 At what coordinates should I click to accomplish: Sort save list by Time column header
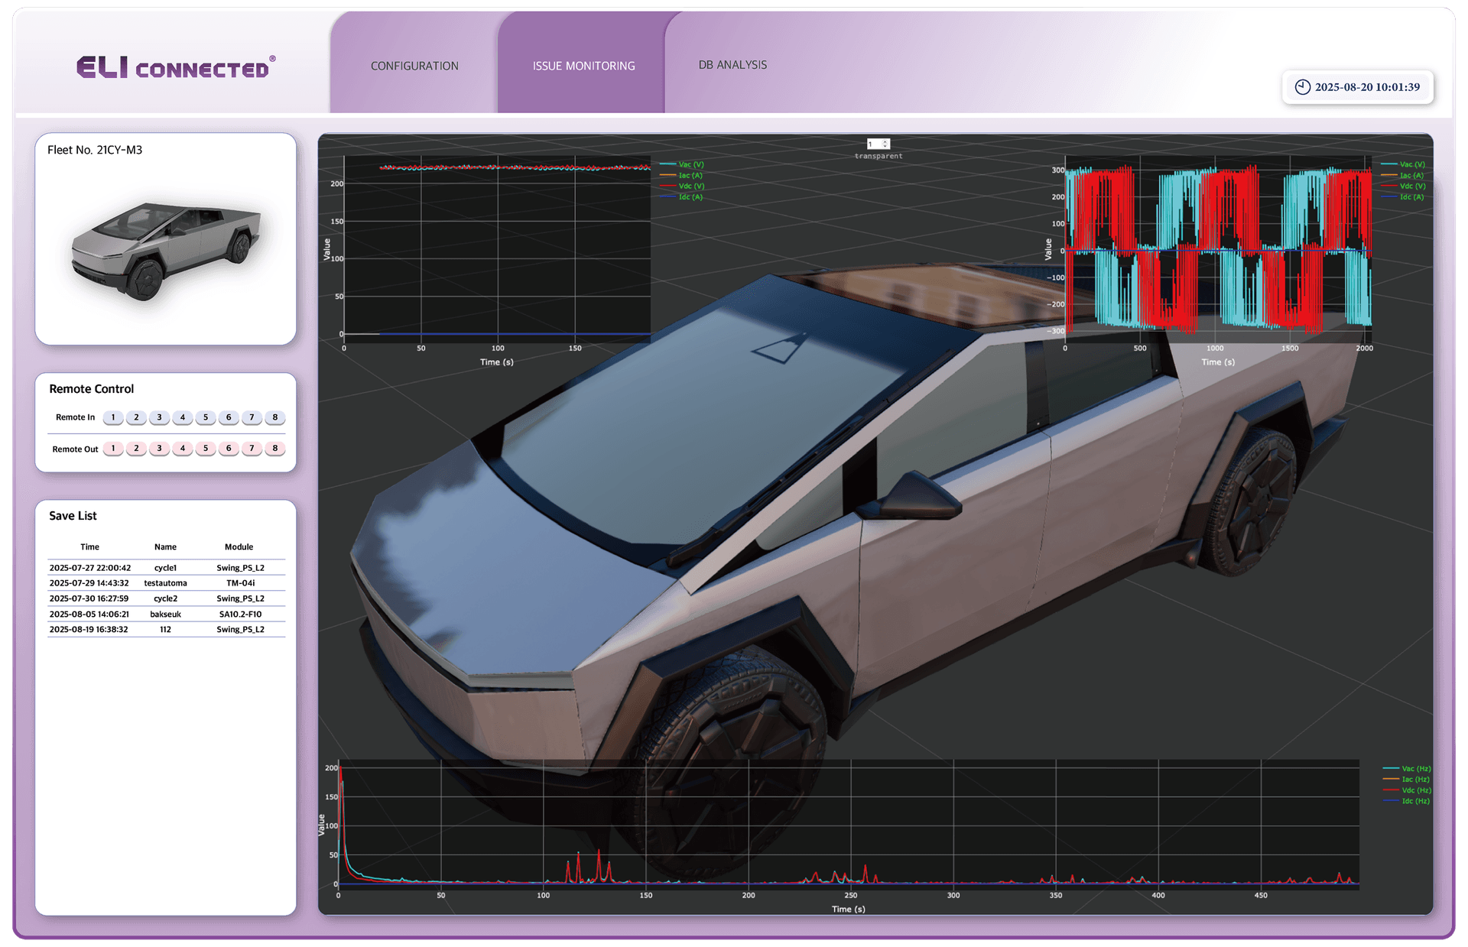pyautogui.click(x=89, y=546)
